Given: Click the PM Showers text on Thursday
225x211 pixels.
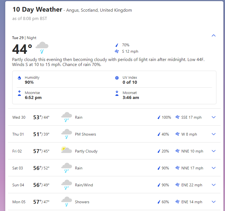Looking at the screenshot, I should (85, 134).
